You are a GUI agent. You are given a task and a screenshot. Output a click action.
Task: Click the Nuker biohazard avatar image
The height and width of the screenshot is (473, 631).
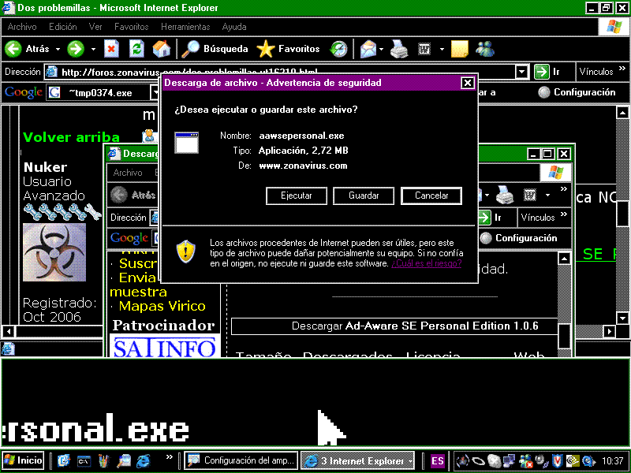point(54,252)
